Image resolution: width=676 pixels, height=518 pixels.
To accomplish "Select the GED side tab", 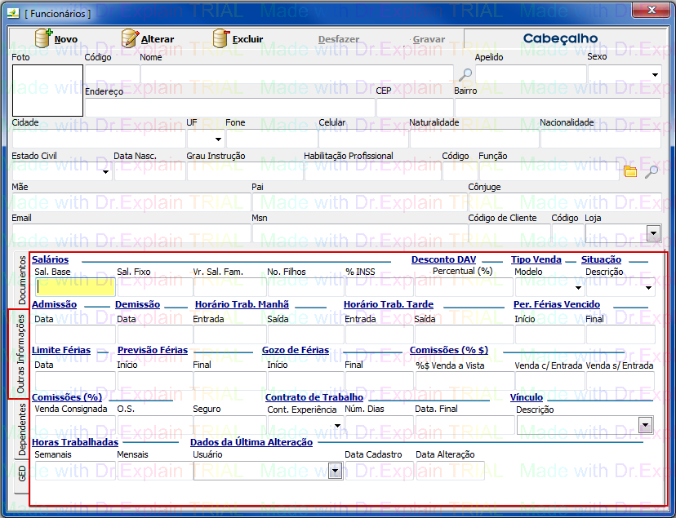I will 21,473.
